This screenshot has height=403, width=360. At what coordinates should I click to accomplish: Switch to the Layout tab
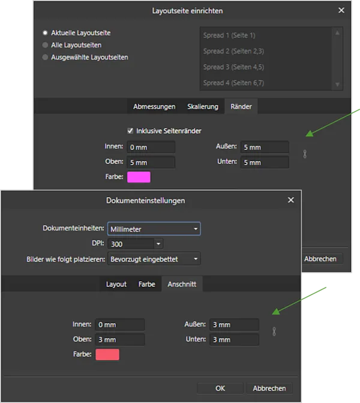click(x=116, y=284)
